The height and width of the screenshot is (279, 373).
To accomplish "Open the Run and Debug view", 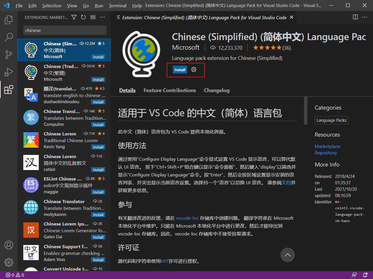I will point(8,72).
